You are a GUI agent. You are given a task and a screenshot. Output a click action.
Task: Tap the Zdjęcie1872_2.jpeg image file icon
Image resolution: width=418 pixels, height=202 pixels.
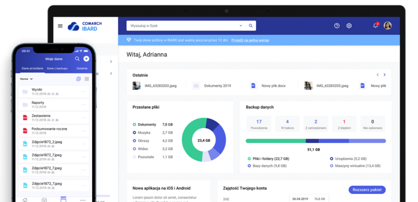(x=25, y=144)
